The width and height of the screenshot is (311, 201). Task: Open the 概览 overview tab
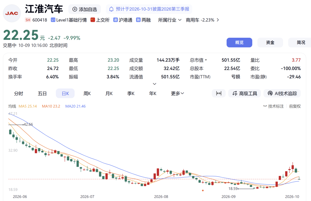[239, 42]
